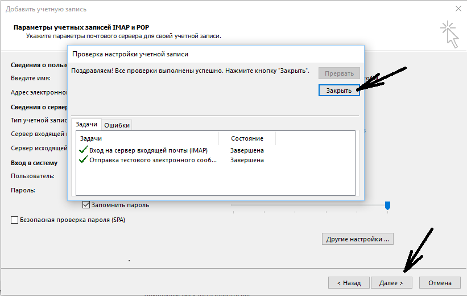The height and width of the screenshot is (296, 467).
Task: Click the slider thumb on the right
Action: (387, 205)
